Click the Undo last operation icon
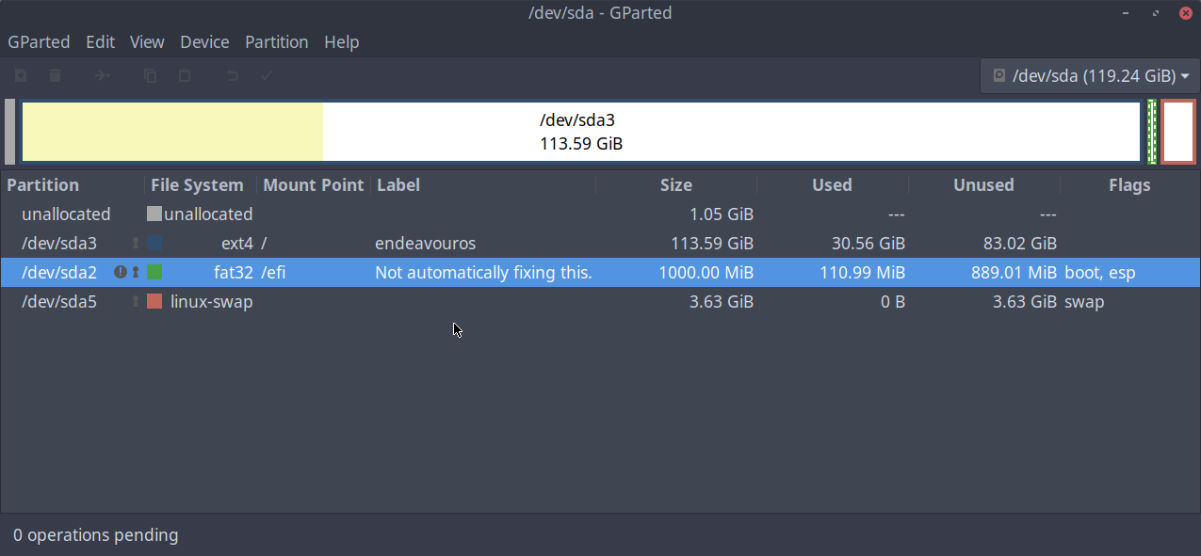This screenshot has width=1201, height=556. pos(232,75)
